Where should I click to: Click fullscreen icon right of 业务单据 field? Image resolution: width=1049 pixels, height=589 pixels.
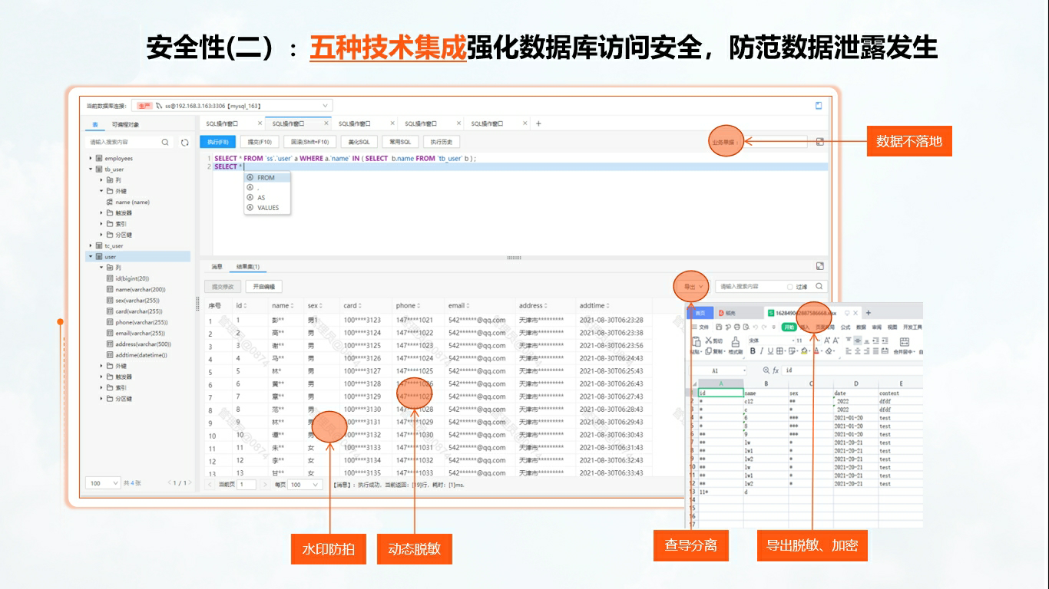tap(819, 142)
